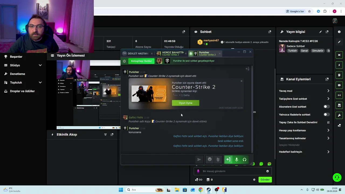
Task: Pop out the Sohbet panel
Action: pyautogui.click(x=270, y=32)
